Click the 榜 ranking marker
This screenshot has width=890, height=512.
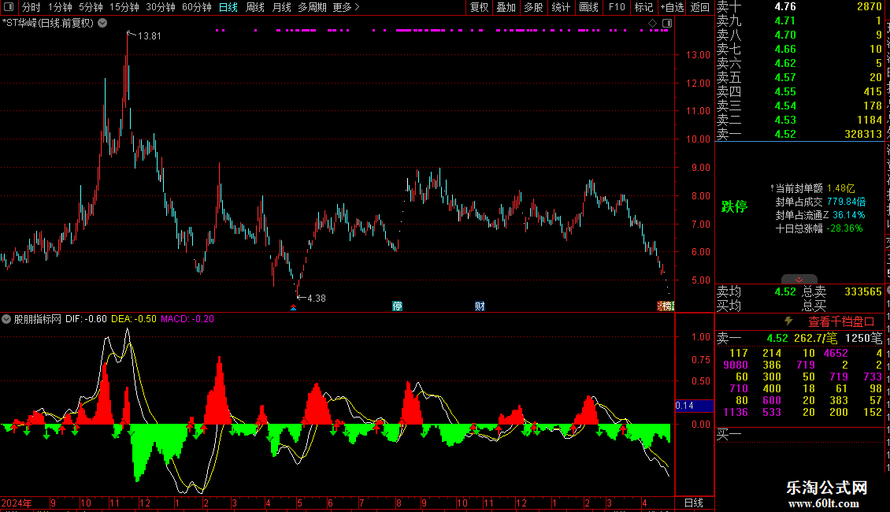point(666,306)
